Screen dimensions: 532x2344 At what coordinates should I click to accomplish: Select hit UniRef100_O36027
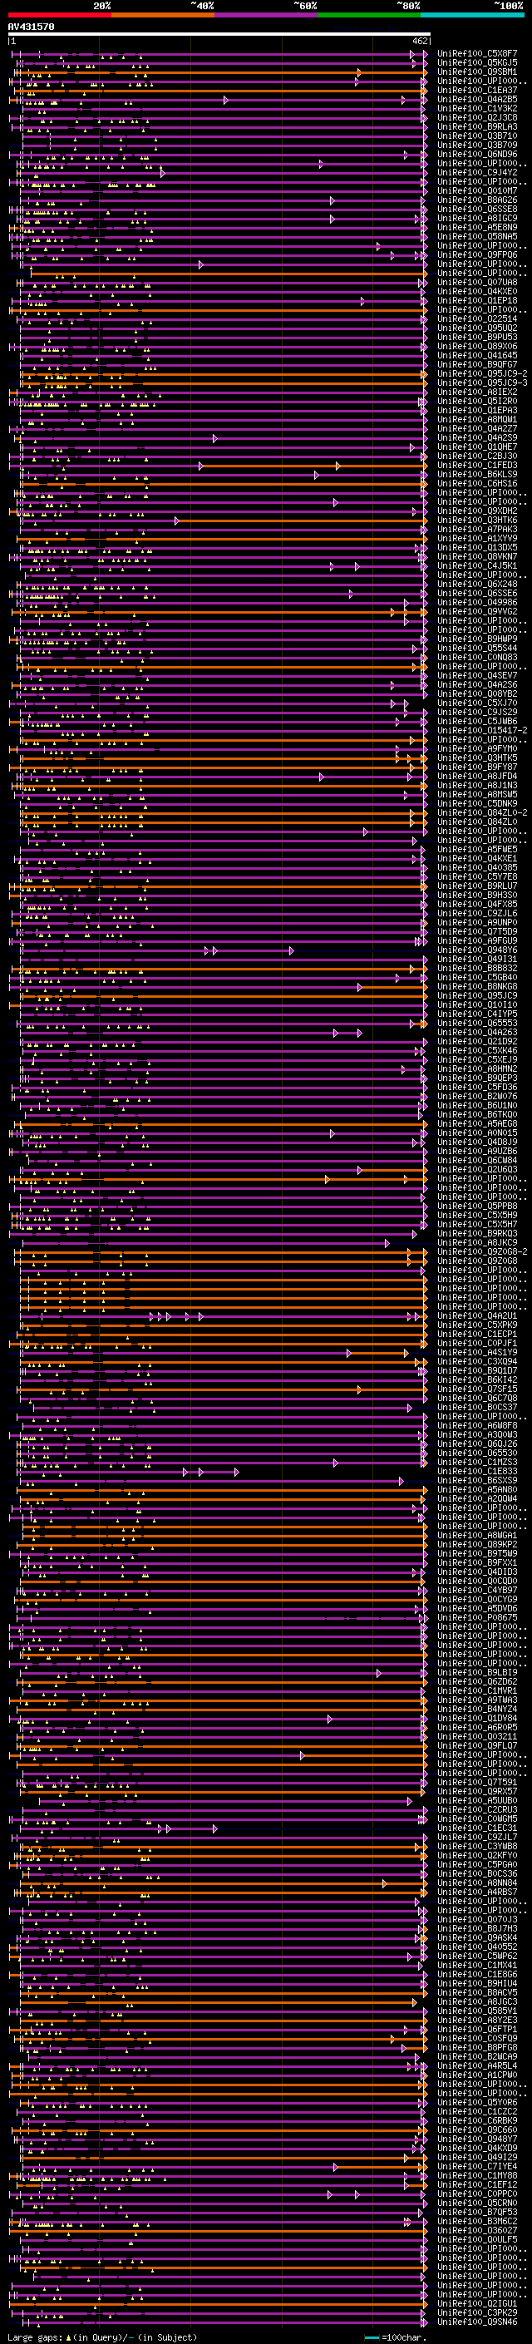pyautogui.click(x=477, y=2229)
